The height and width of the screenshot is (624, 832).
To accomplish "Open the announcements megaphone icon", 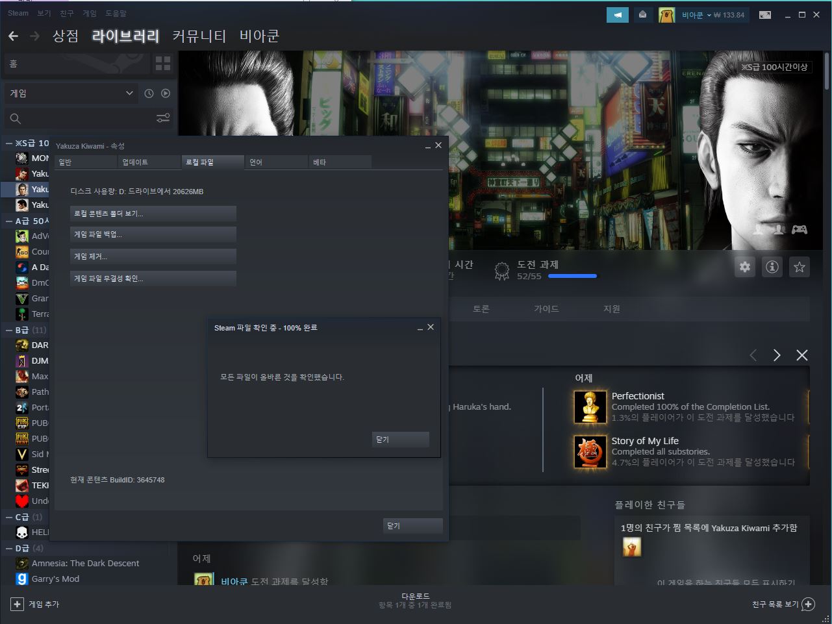I will tap(618, 15).
